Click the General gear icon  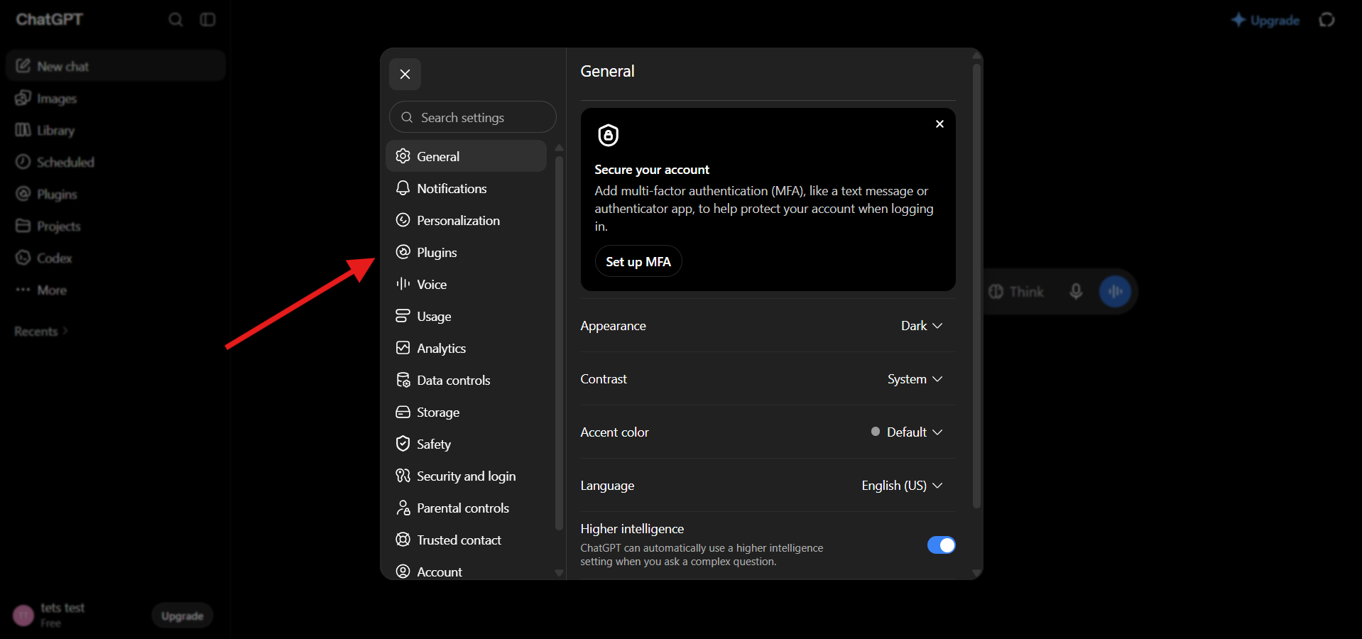click(403, 156)
